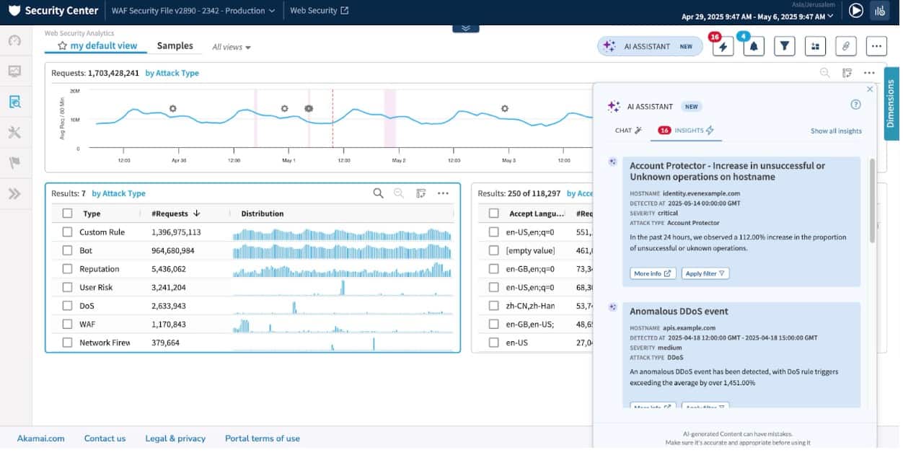Expand the WAF Security File configuration dropdown

[x=193, y=11]
